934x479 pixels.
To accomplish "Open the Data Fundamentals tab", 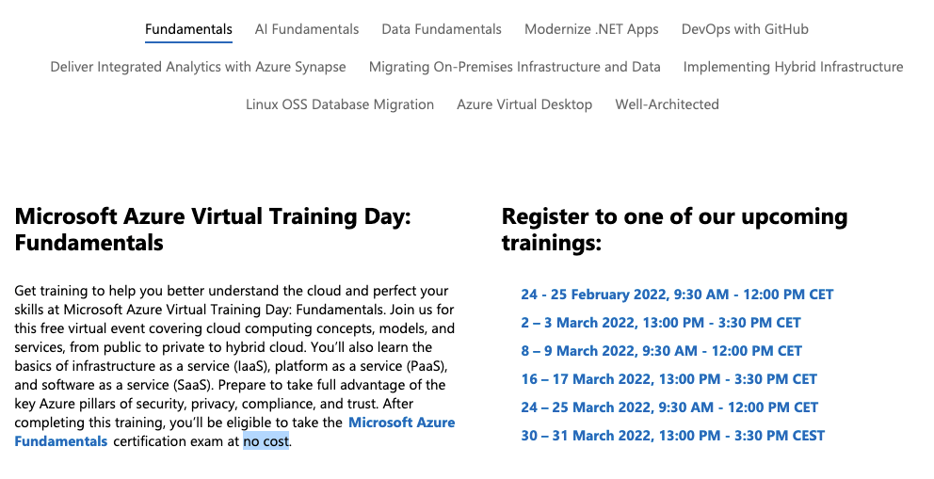I will pos(442,29).
